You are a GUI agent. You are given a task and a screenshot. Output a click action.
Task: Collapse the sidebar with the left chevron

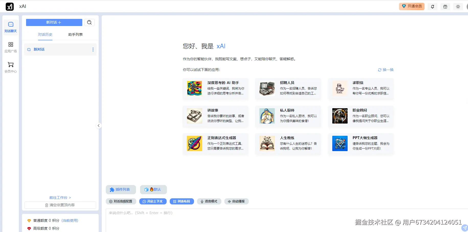[98, 126]
